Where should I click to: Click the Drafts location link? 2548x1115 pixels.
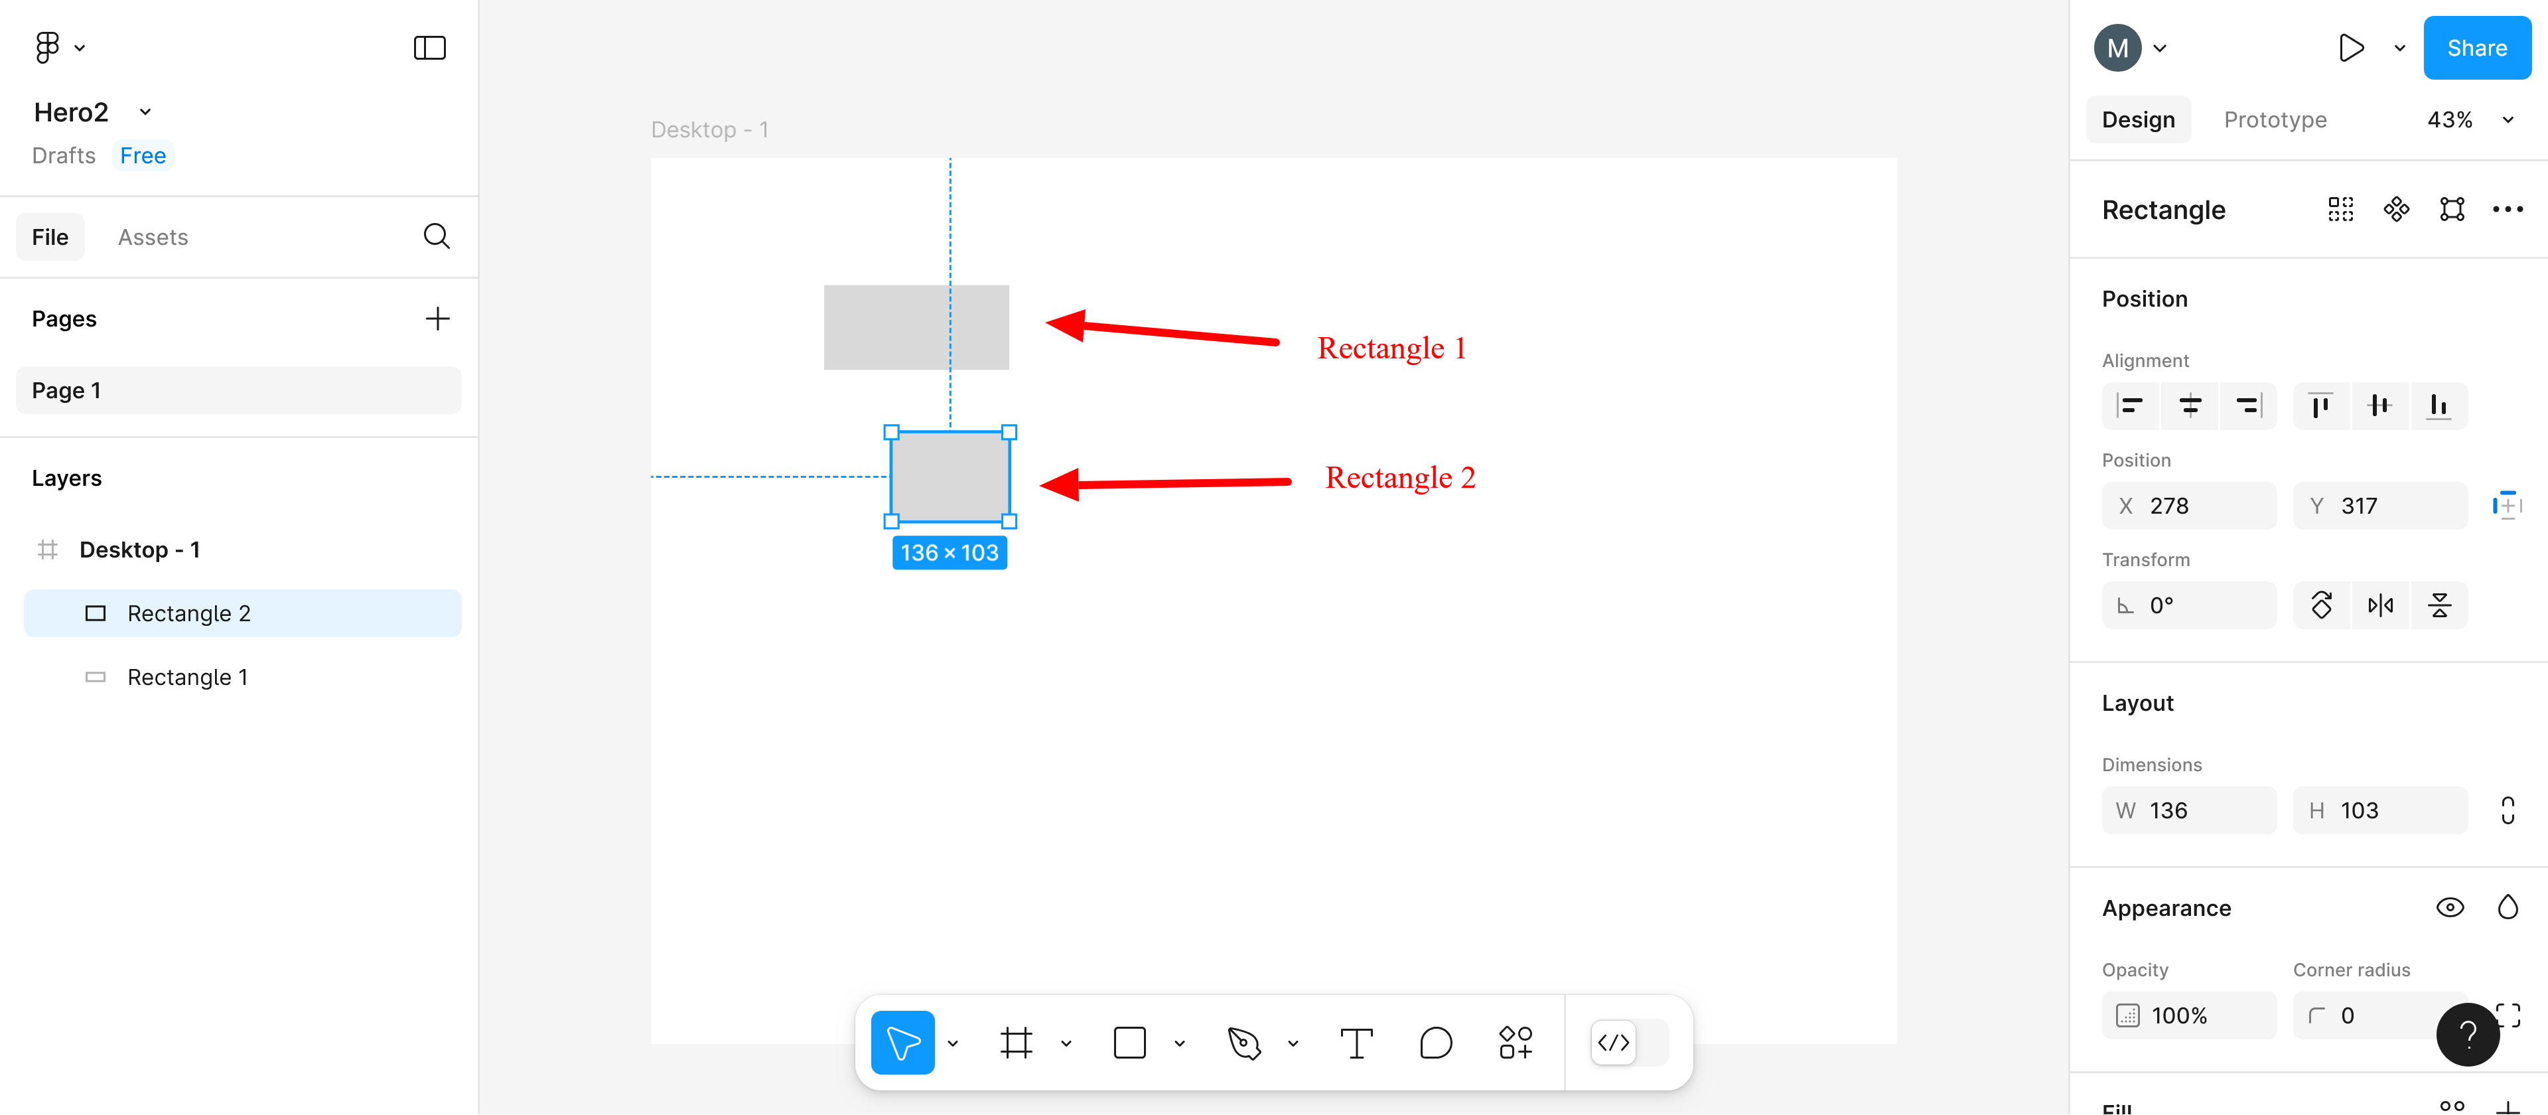pyautogui.click(x=63, y=155)
